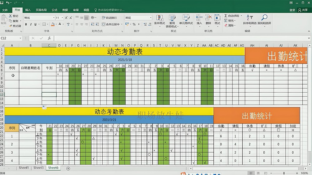
Task: Expand the AutoSum dropdown arrow
Action: (241, 16)
